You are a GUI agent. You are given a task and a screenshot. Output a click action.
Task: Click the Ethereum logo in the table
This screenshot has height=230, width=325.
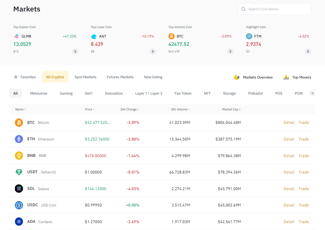19,139
